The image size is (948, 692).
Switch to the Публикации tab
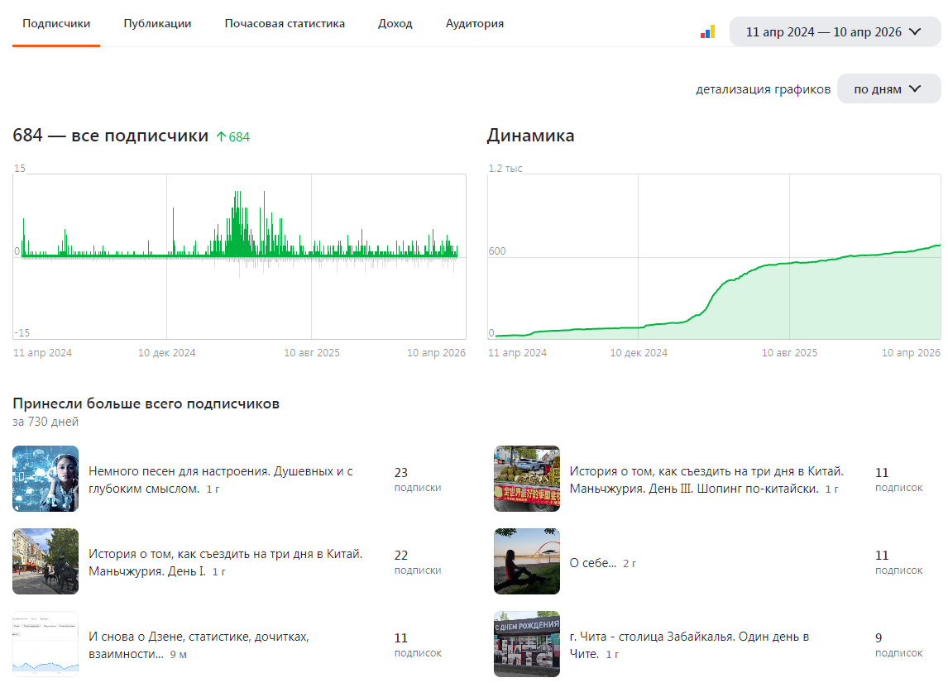157,24
